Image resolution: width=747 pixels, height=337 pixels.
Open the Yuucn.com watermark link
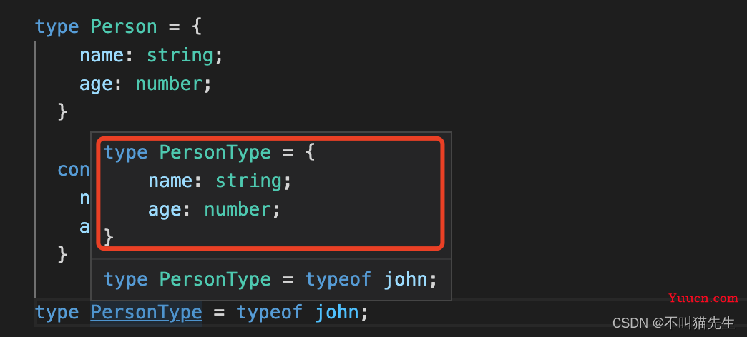pos(703,298)
